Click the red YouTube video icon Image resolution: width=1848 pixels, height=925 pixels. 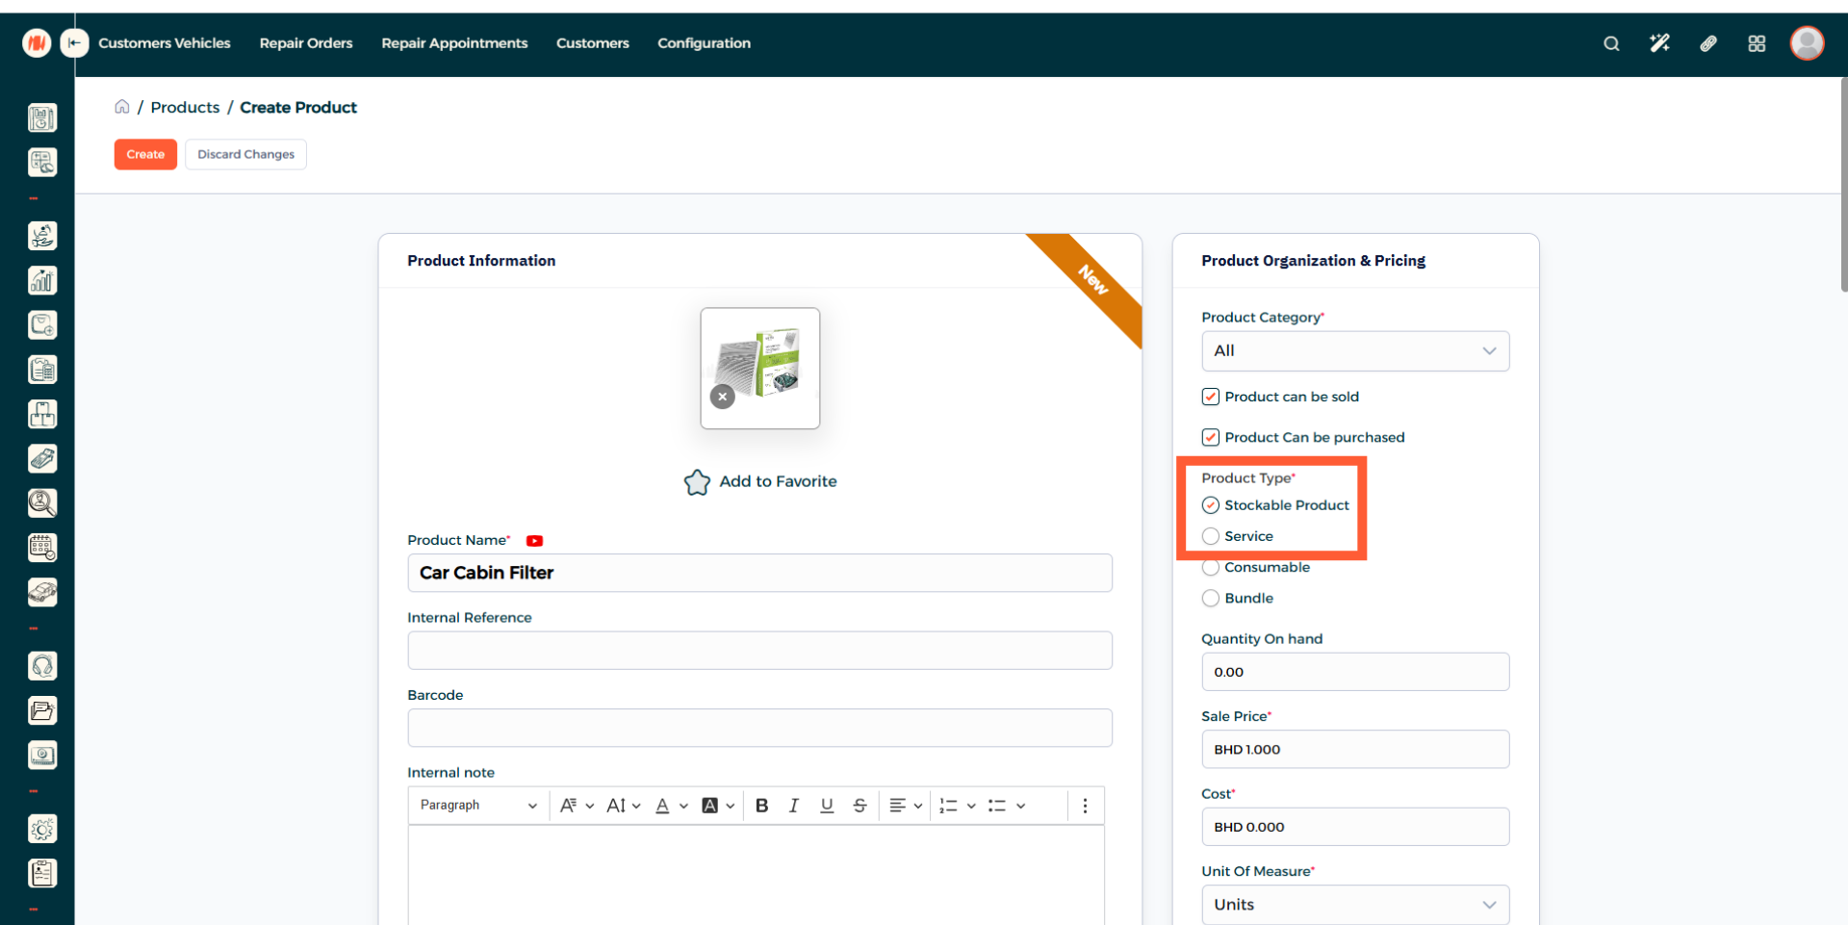(x=534, y=541)
